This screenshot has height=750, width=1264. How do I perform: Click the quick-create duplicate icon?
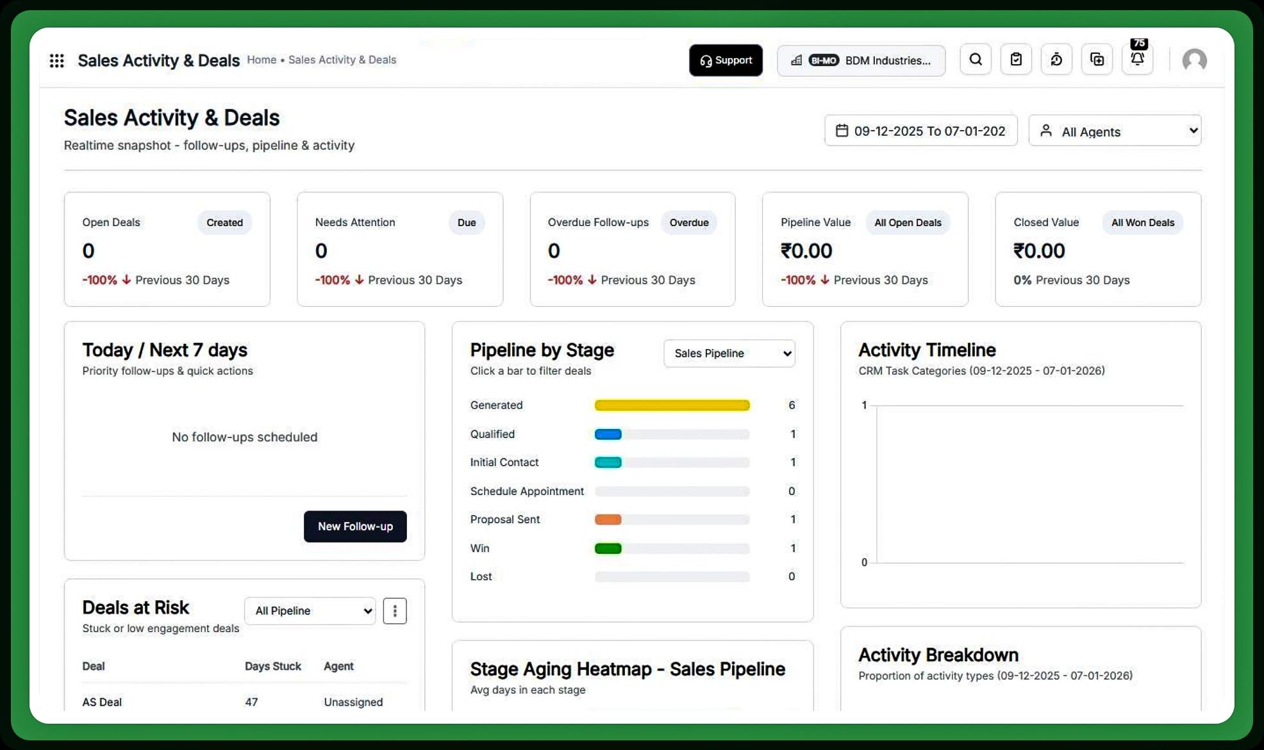pyautogui.click(x=1097, y=59)
